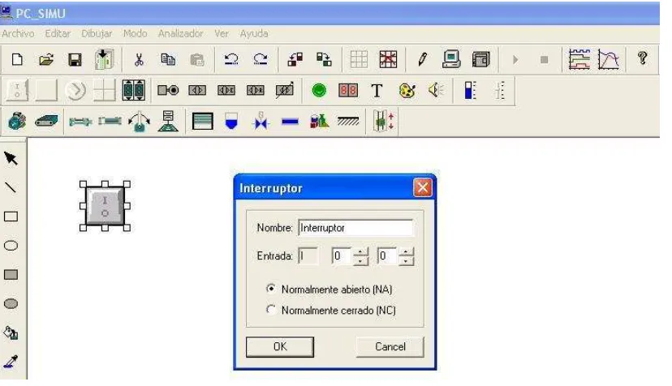The height and width of the screenshot is (386, 672).
Task: Open the Editar menu
Action: point(58,33)
